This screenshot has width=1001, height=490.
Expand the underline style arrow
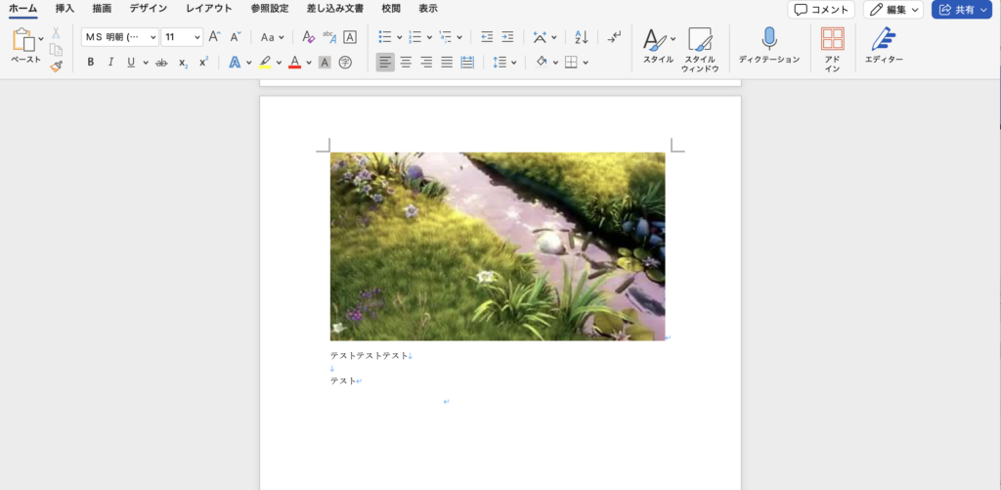(146, 63)
